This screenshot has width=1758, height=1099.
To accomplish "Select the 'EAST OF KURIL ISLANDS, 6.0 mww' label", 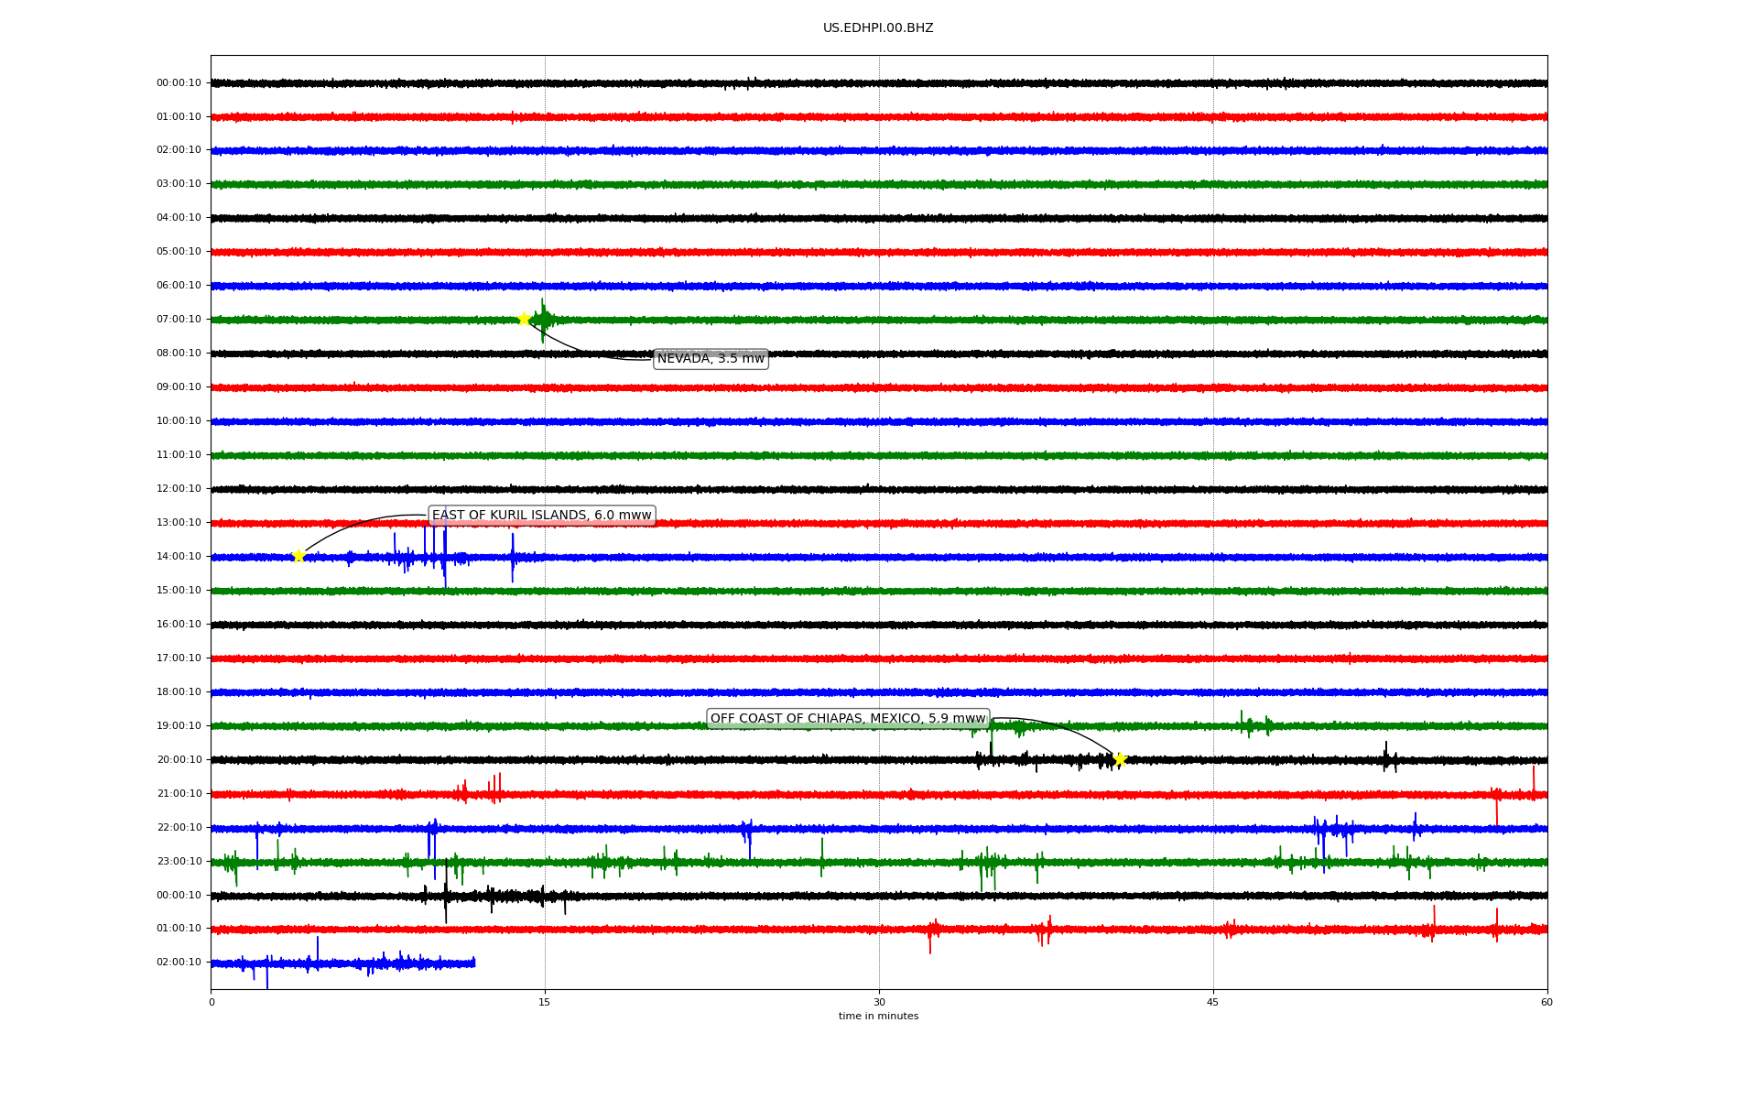I will tap(542, 516).
